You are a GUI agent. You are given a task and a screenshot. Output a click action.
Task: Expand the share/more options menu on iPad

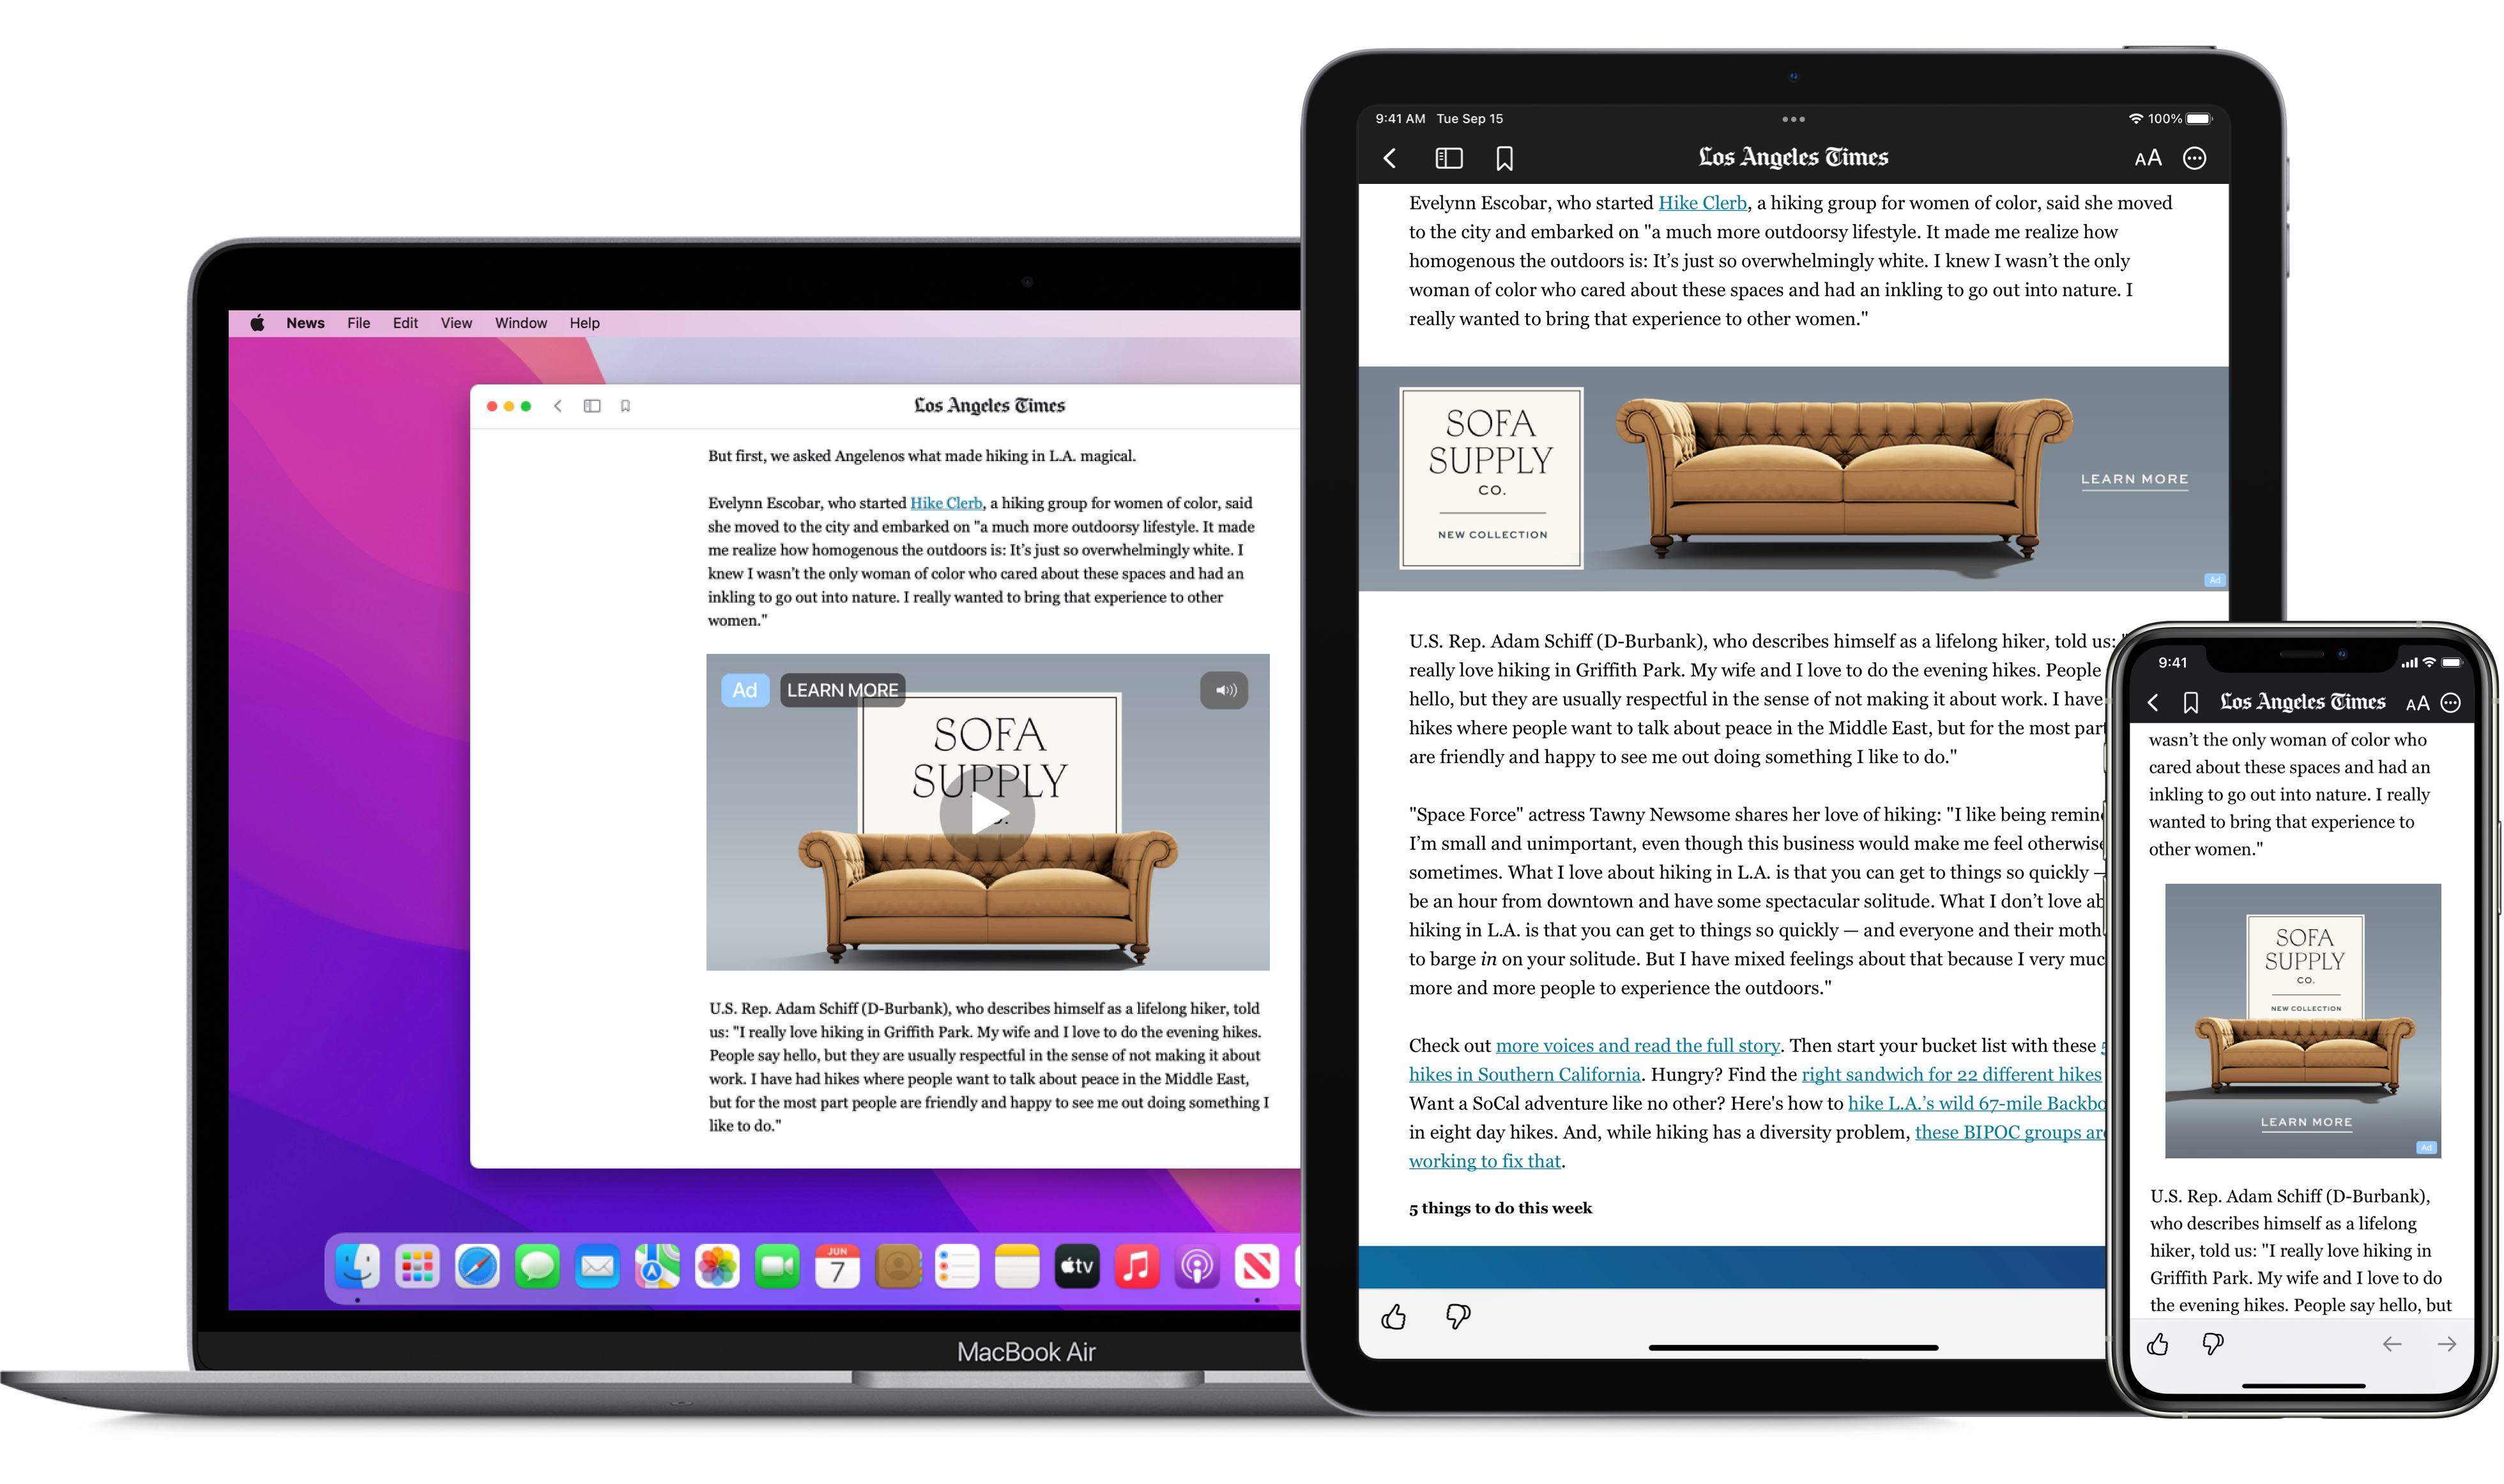click(2197, 159)
